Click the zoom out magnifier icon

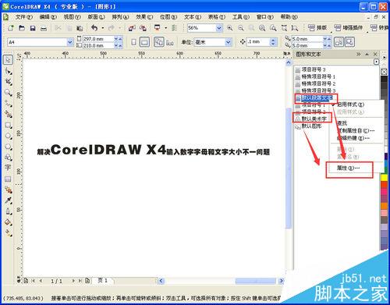[241, 27]
